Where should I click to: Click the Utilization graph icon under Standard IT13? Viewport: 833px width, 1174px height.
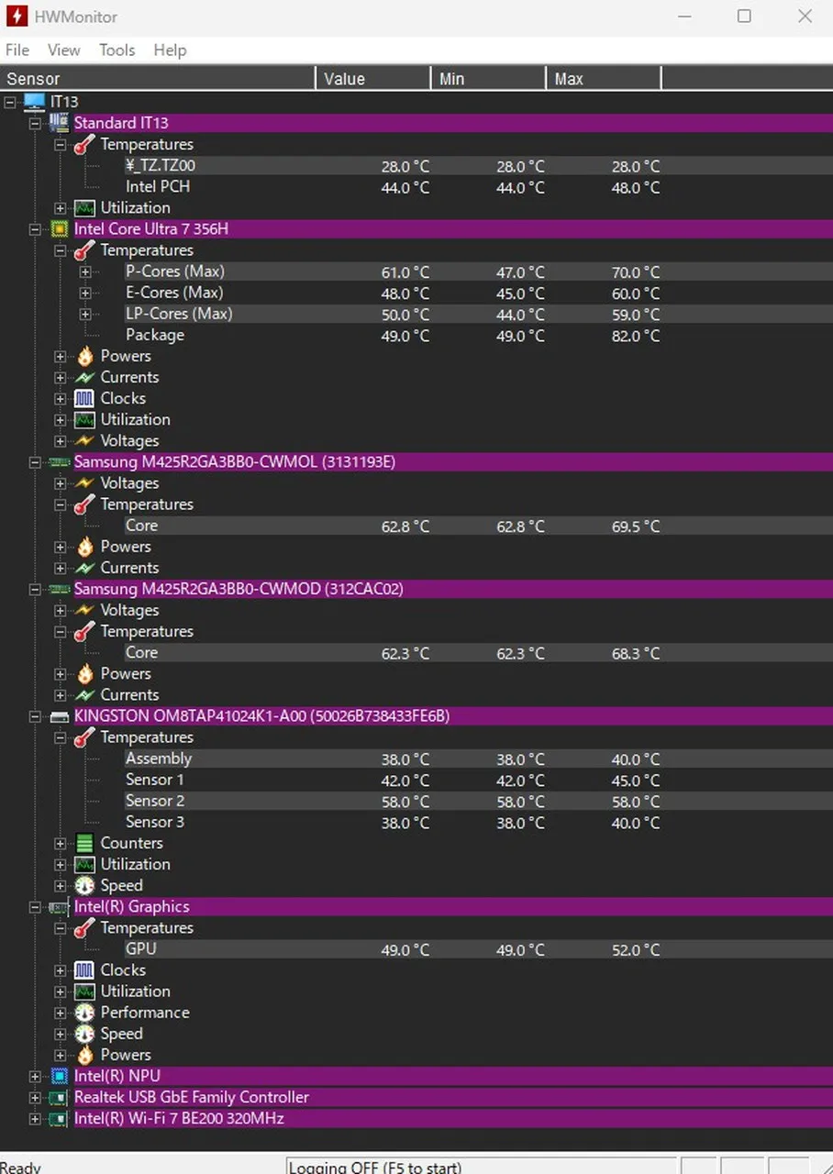[84, 208]
